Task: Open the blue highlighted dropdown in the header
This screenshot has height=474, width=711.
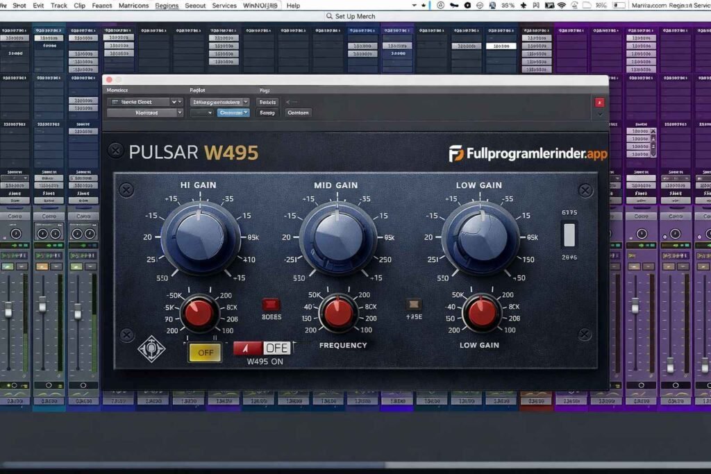Action: 234,112
